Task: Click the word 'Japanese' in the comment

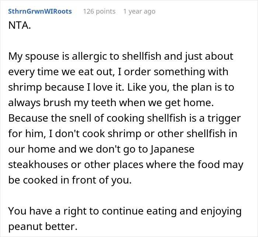Action: 172,149
